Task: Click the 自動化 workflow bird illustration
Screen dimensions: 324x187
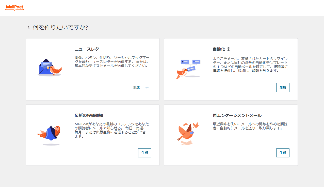Action: [188, 69]
